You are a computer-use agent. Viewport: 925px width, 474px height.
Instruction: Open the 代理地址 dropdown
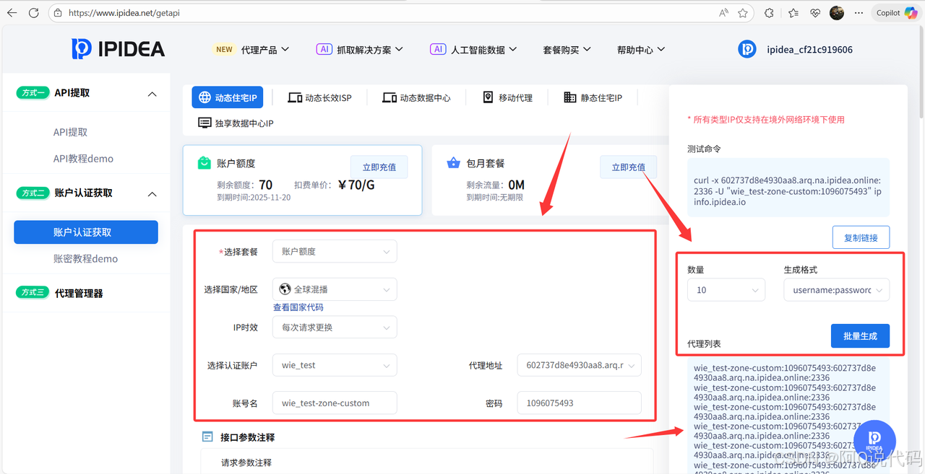pyautogui.click(x=579, y=365)
